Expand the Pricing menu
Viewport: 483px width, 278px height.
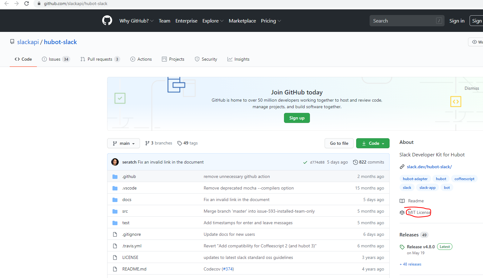(x=271, y=21)
